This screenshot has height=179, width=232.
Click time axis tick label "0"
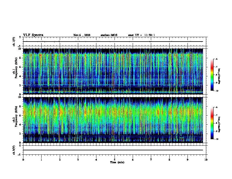click(x=23, y=160)
